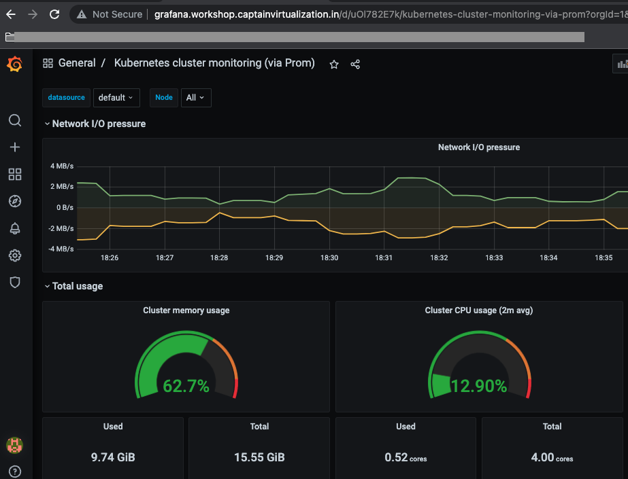Open the Configuration gear icon

pos(15,255)
